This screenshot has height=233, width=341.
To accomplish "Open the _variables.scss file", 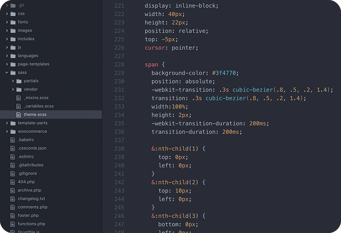I will click(39, 106).
